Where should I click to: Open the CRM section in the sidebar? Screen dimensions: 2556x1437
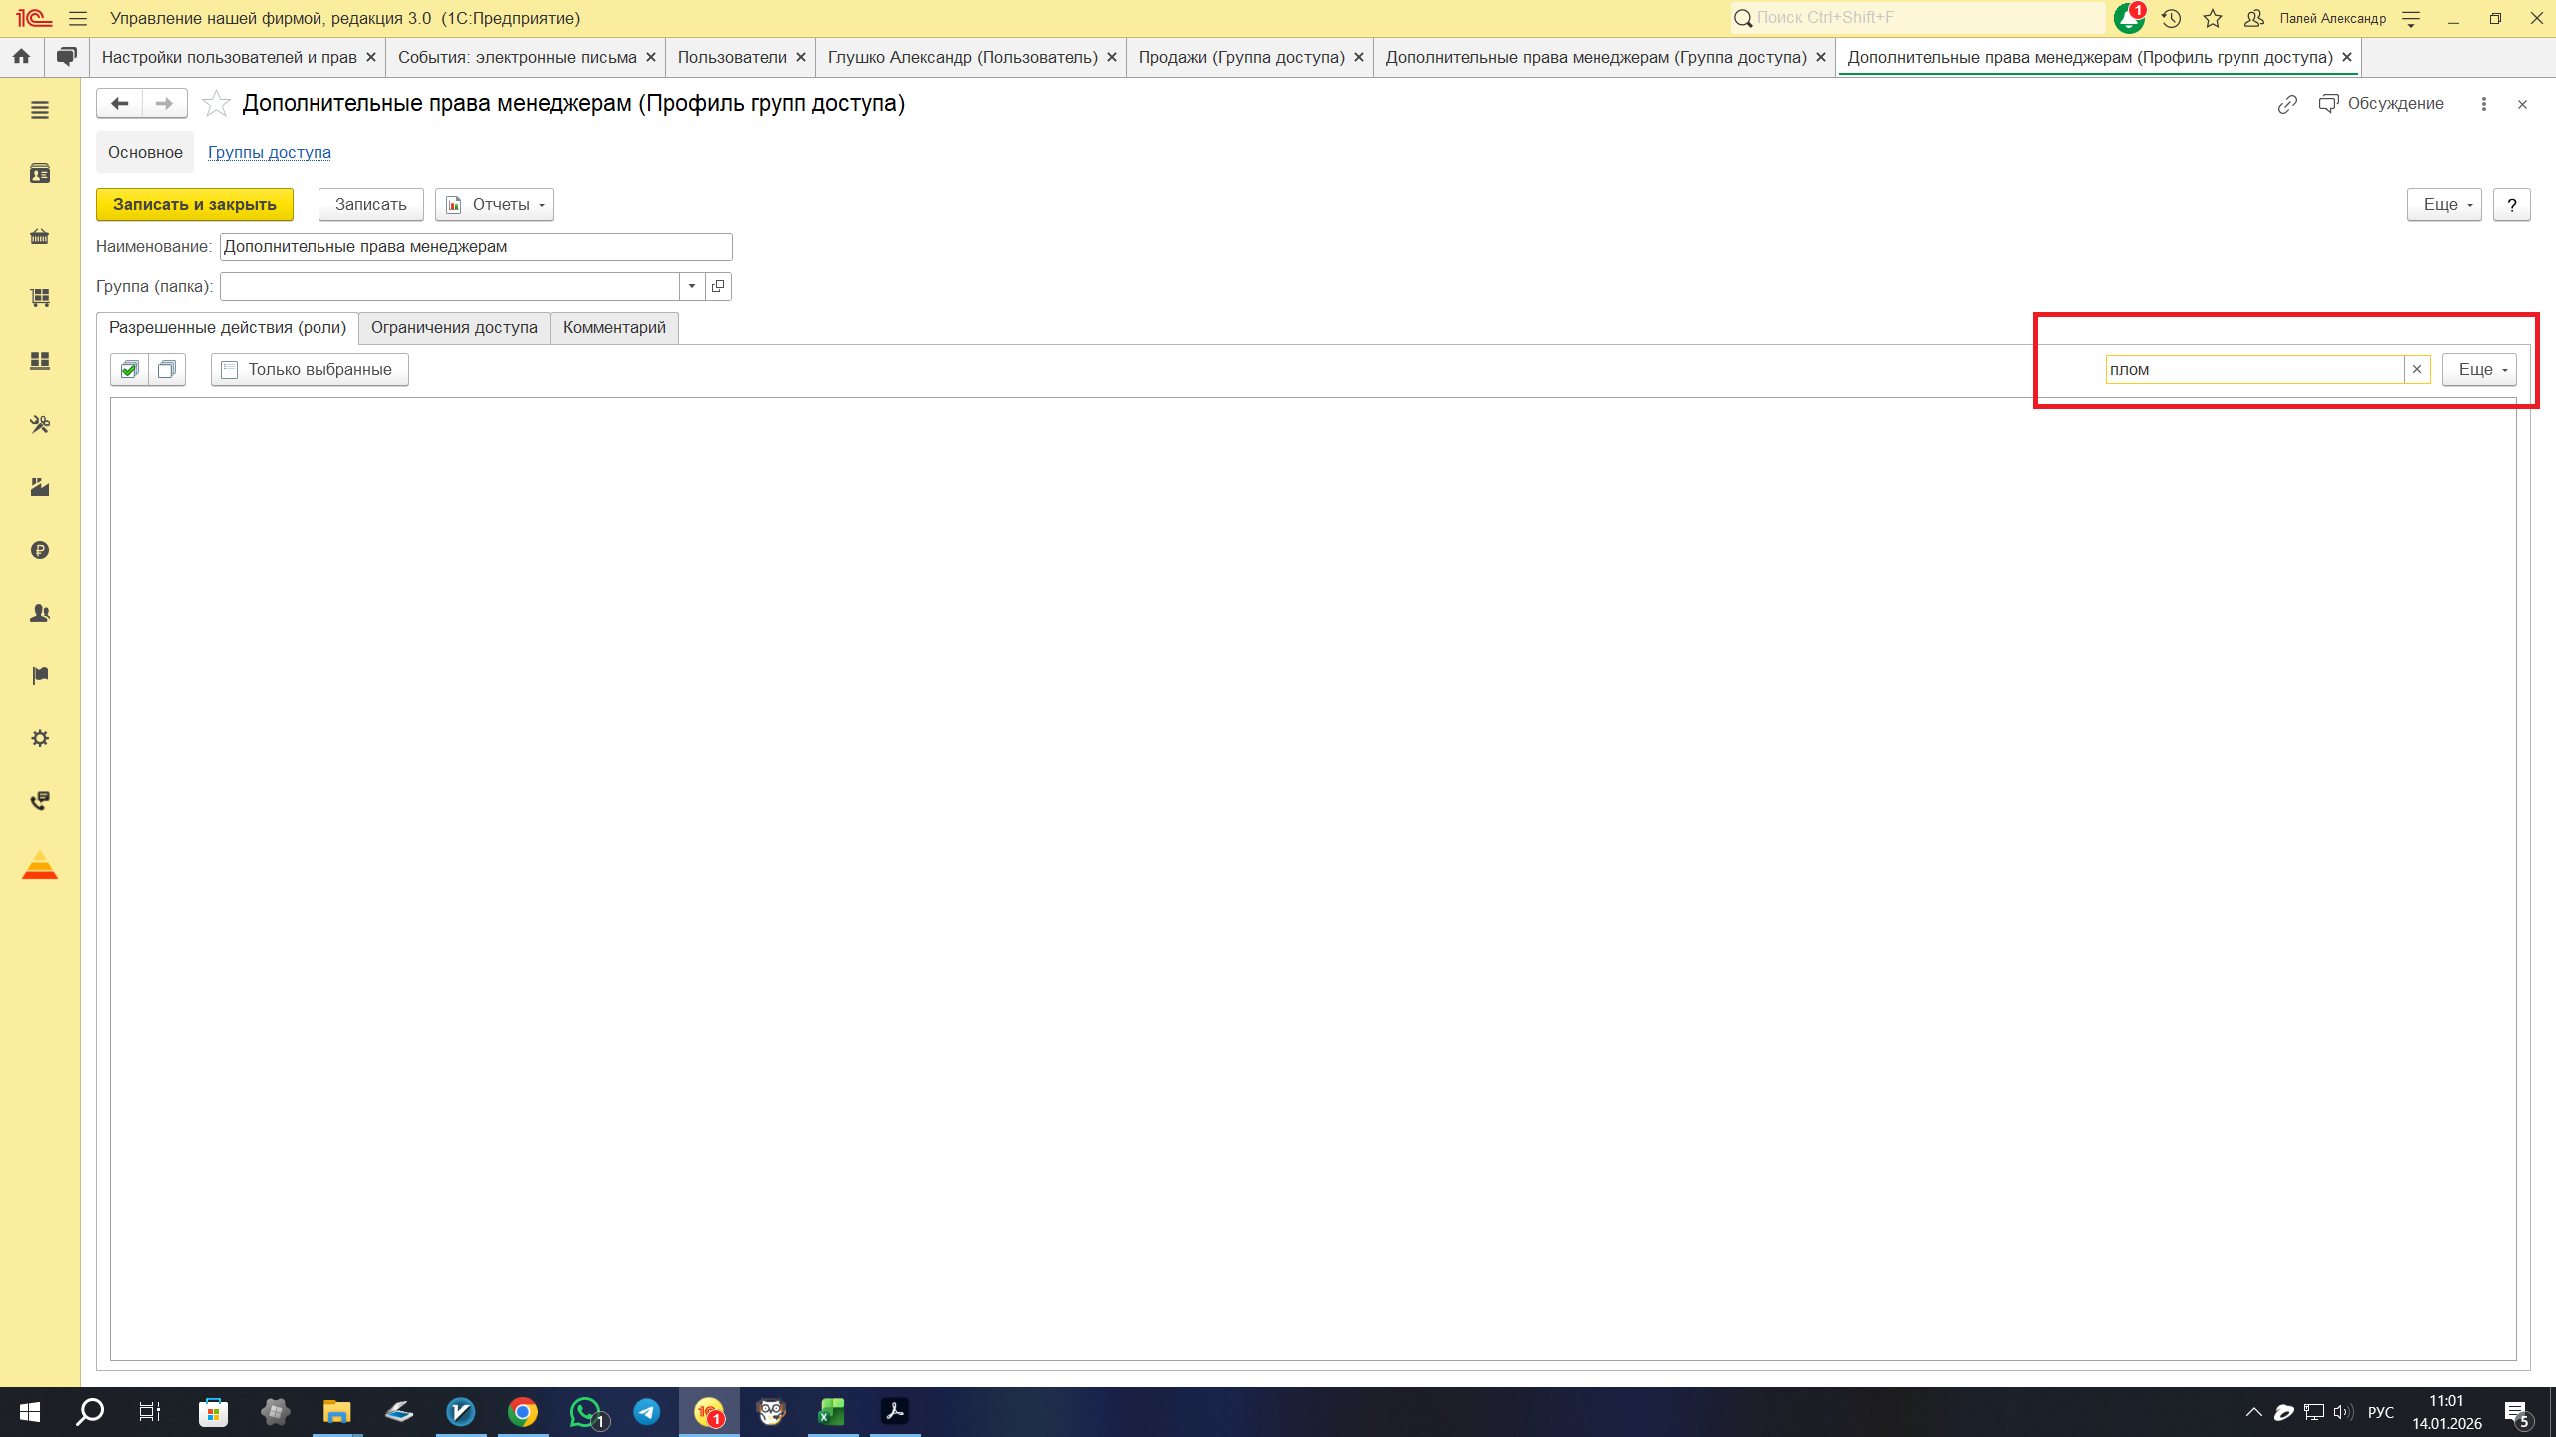tap(40, 174)
